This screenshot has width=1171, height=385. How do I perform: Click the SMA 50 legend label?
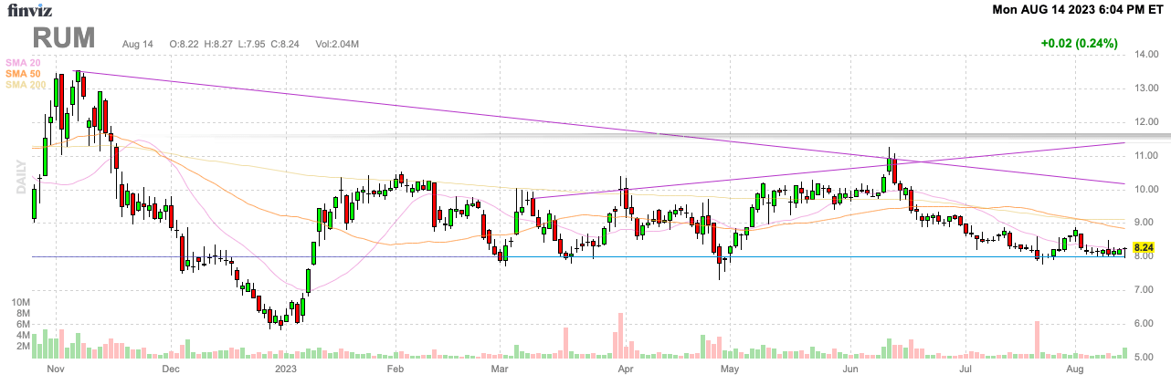click(22, 73)
